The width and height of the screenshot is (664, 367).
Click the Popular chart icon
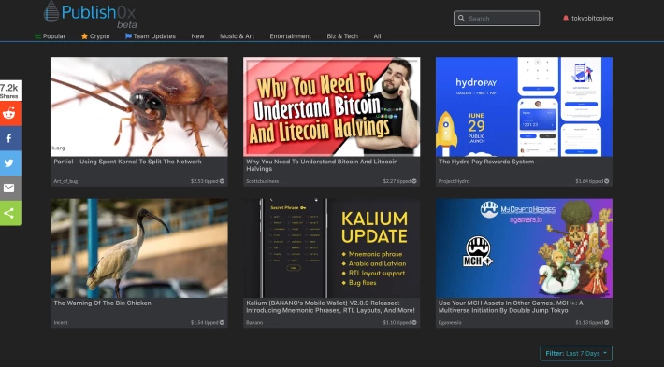coord(37,35)
